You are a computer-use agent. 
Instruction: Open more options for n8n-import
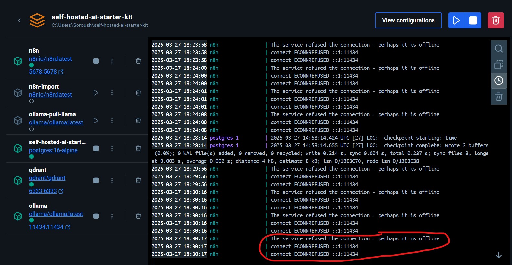112,93
